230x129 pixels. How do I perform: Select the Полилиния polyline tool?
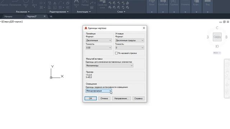click(x=15, y=3)
